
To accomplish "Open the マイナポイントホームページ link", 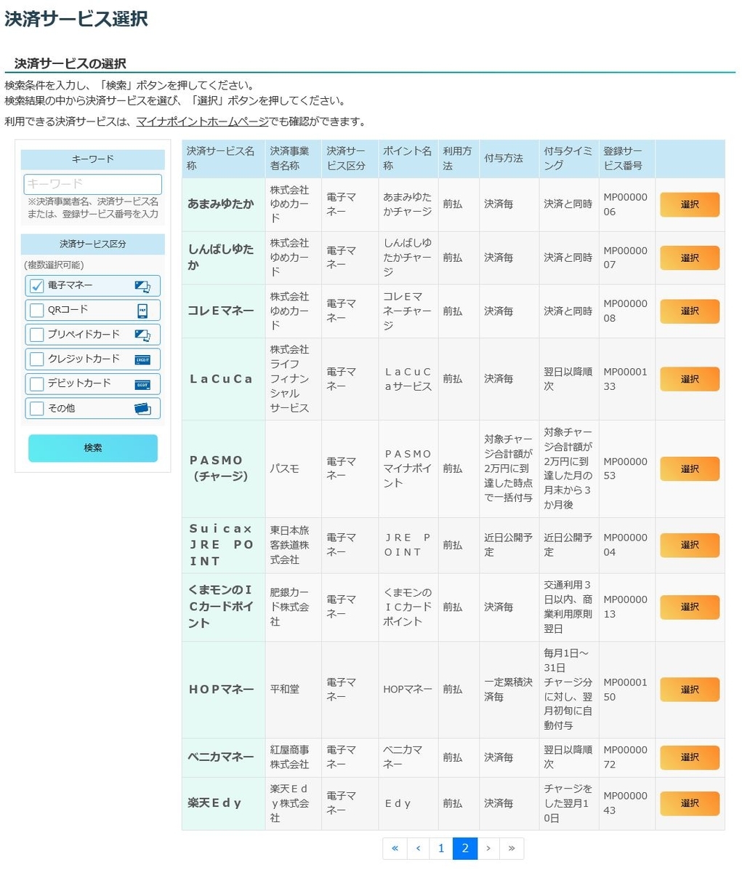I will tap(202, 121).
